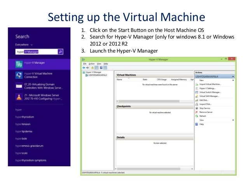248x192 pixels.
Task: Collapse the USHYDSARAVAPAL4 actions section arrow
Action: 233,76
